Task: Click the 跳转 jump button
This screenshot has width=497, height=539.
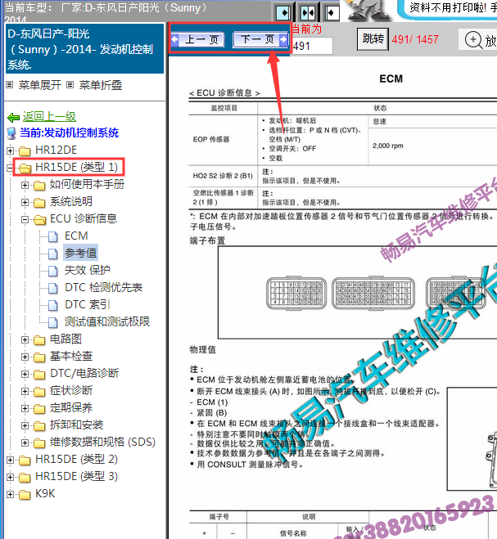Action: [x=373, y=39]
